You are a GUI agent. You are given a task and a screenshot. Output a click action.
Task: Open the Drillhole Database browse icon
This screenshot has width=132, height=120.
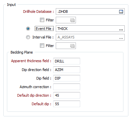coord(121,12)
